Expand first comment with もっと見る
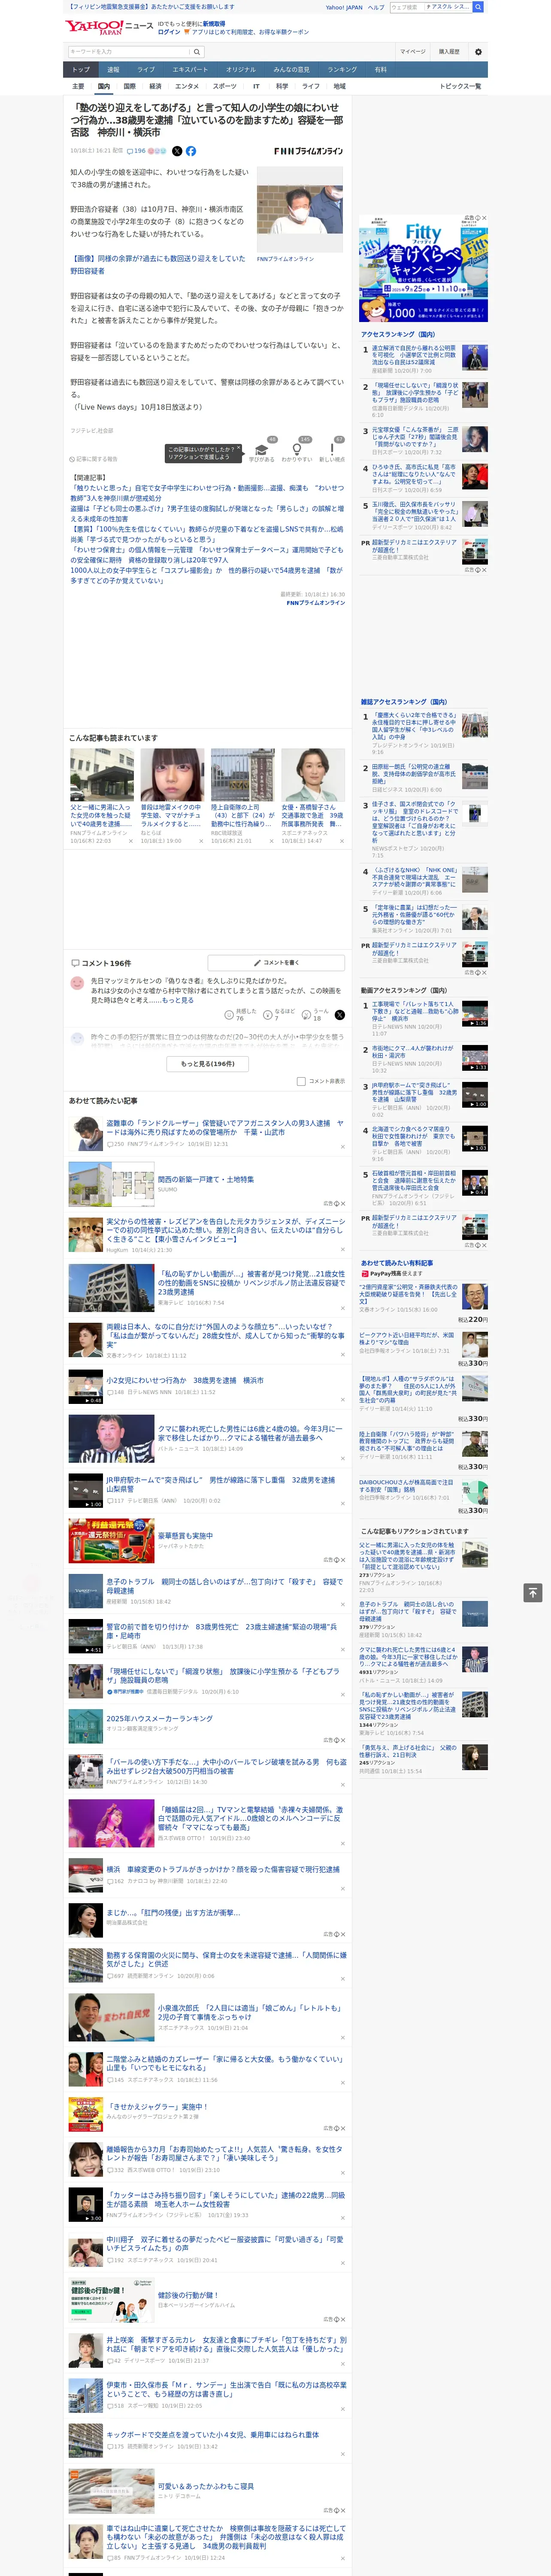This screenshot has height=2576, width=551. [178, 1000]
